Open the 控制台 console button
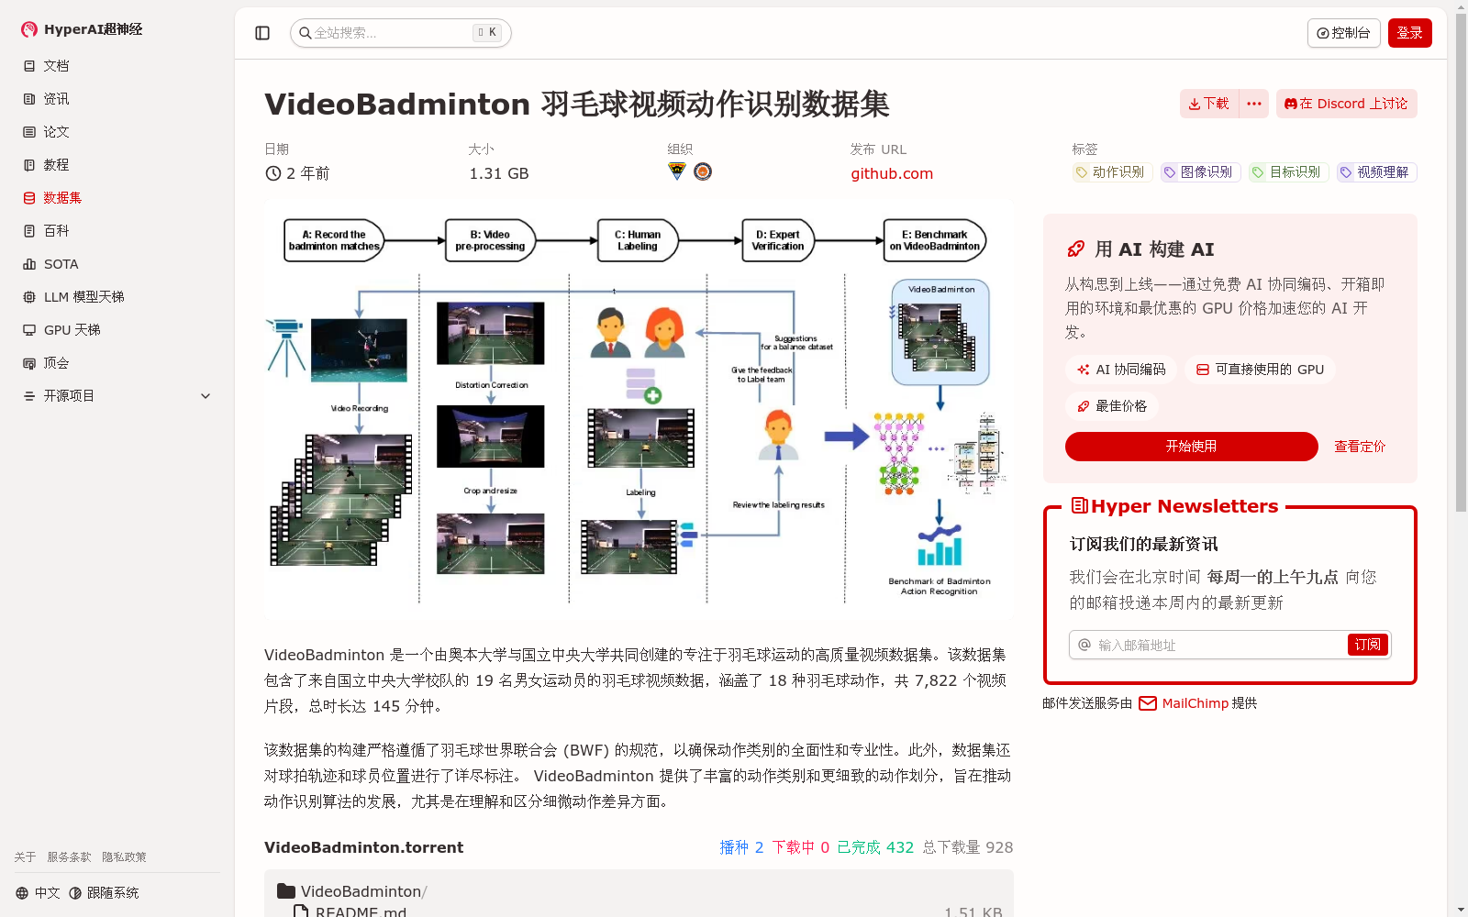Screen dimensions: 1468x917 [x=1343, y=33]
